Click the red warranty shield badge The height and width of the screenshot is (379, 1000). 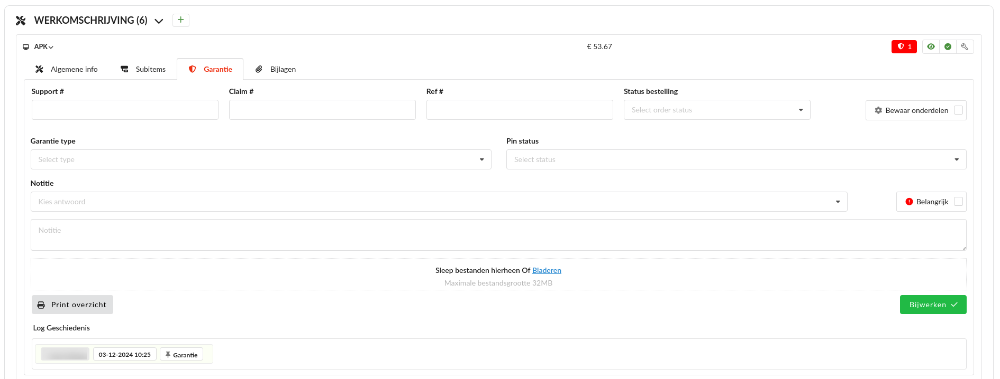pos(904,46)
